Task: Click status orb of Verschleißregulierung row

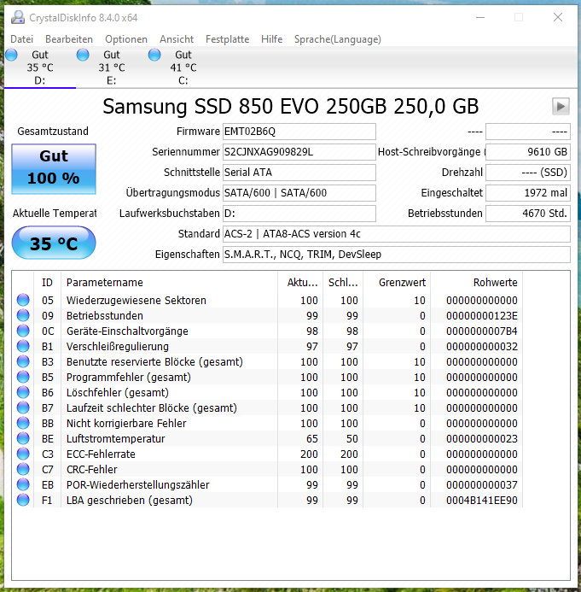Action: pyautogui.click(x=23, y=346)
